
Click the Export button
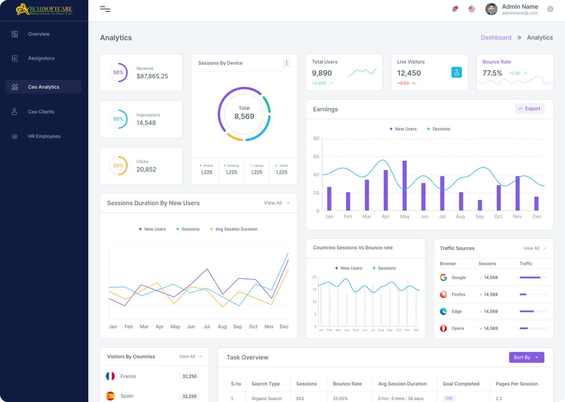[529, 109]
